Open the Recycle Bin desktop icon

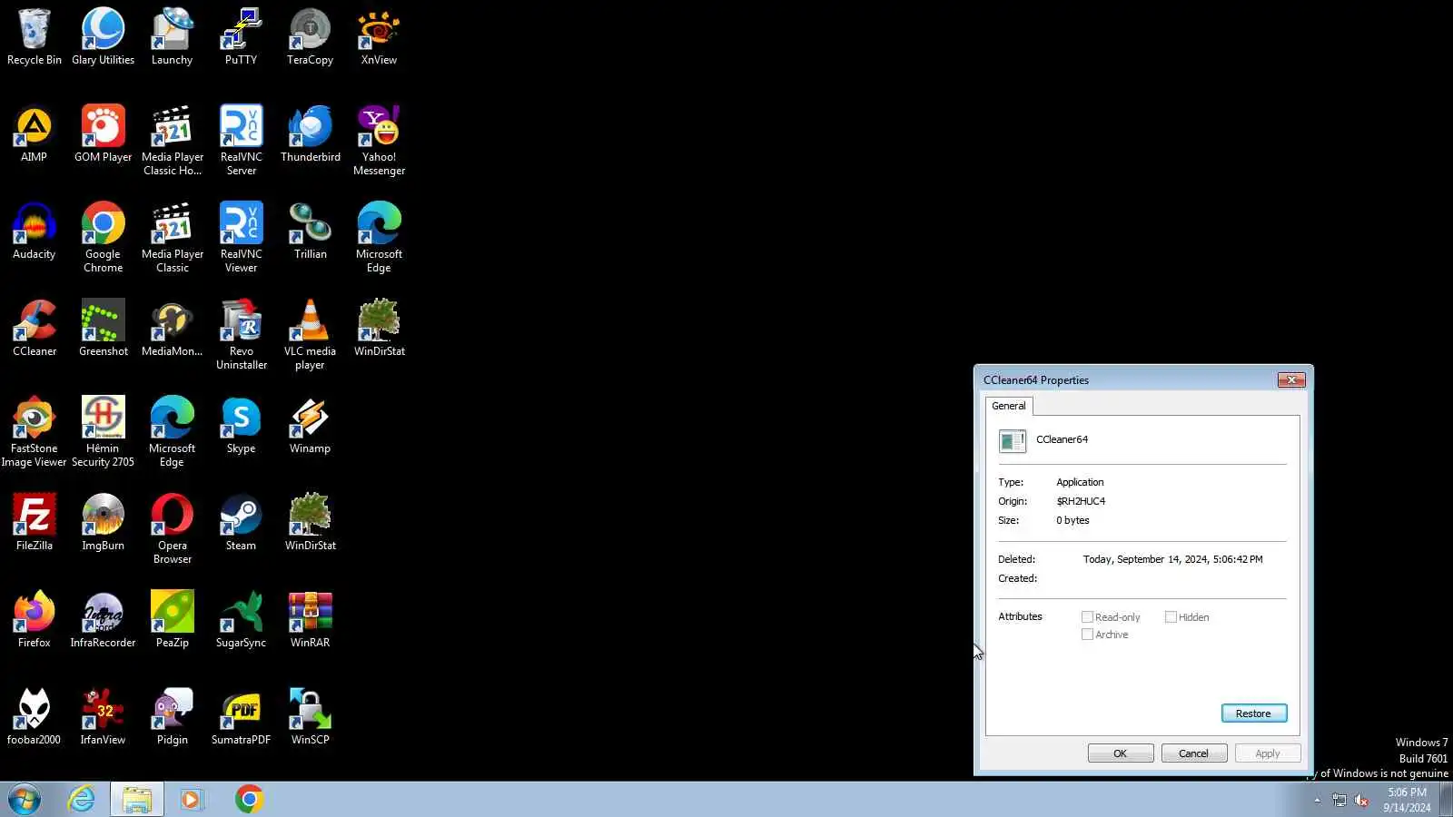[35, 38]
